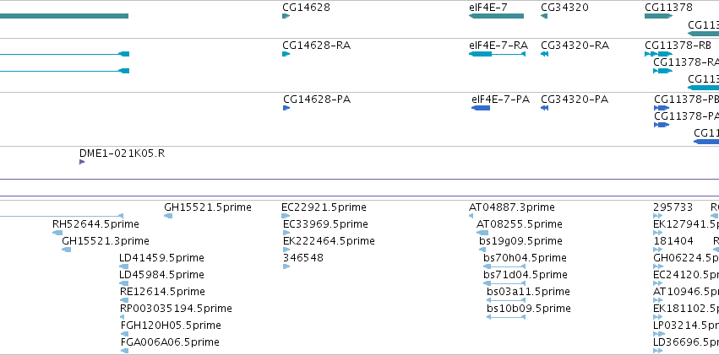Click the RP003035194.5prime EST label
This screenshot has height=355, width=719.
tap(176, 309)
